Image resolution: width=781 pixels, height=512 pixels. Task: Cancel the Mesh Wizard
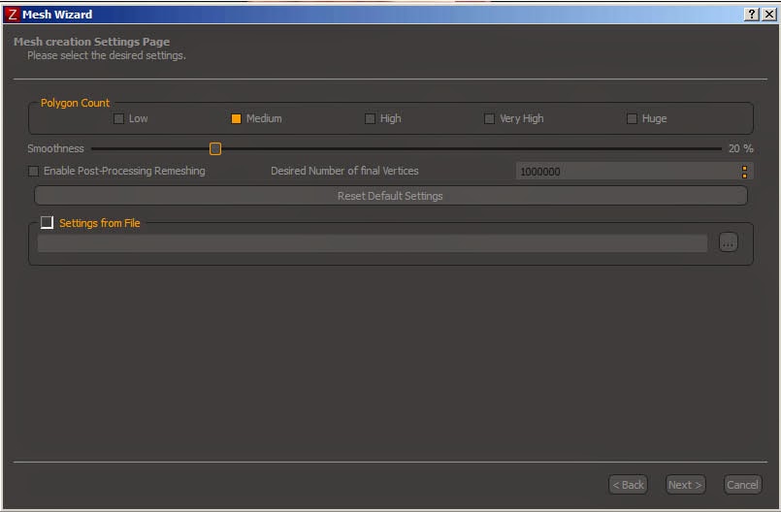point(742,485)
